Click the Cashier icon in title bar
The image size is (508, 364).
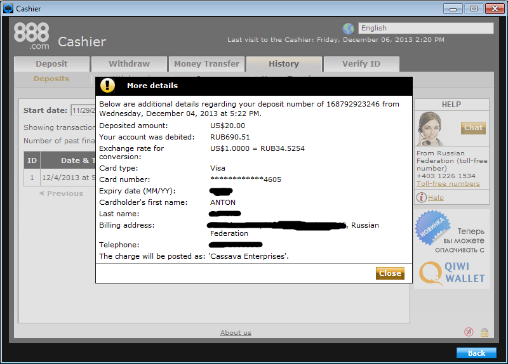[8, 8]
